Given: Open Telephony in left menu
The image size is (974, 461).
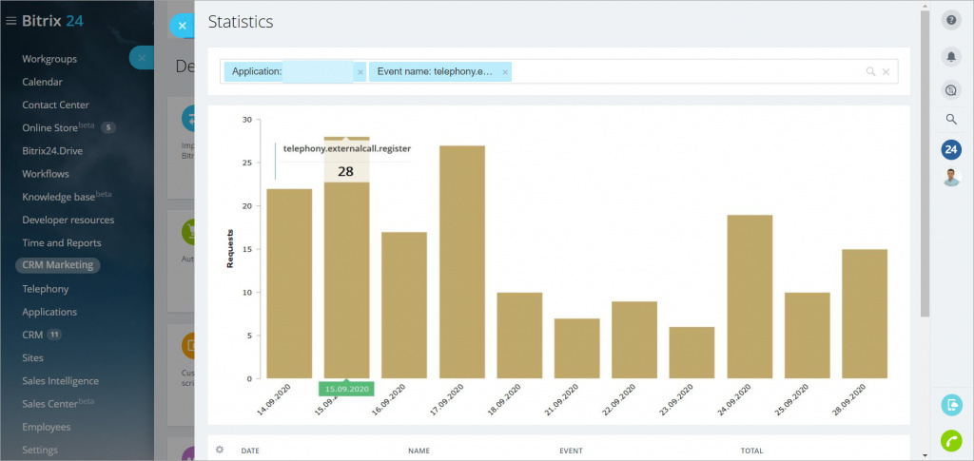Looking at the screenshot, I should (x=46, y=289).
